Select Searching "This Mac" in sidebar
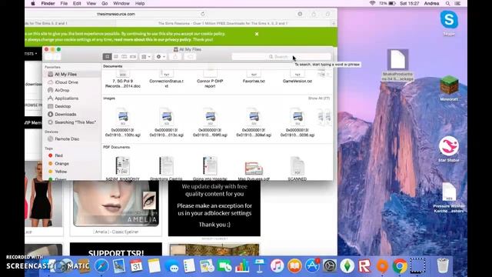The height and width of the screenshot is (277, 492). point(75,122)
